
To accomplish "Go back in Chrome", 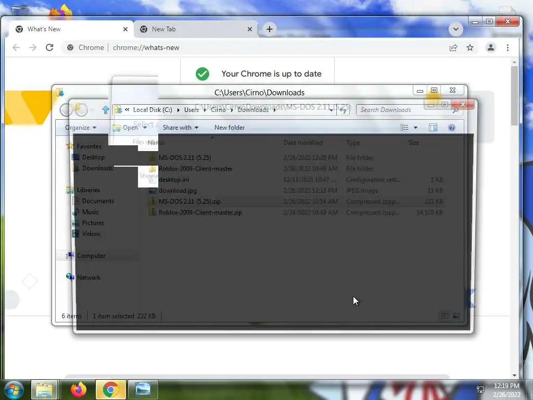I will [16, 47].
